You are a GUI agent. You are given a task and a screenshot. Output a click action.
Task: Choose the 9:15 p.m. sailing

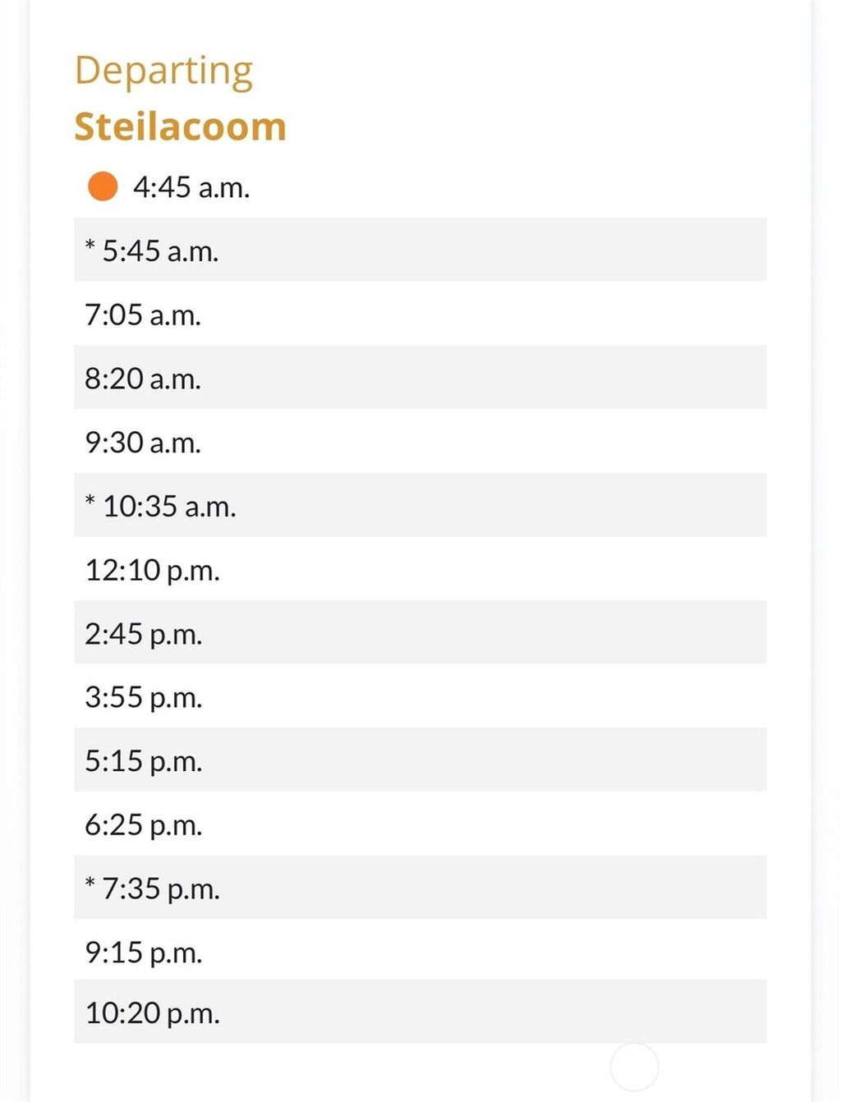pyautogui.click(x=143, y=953)
